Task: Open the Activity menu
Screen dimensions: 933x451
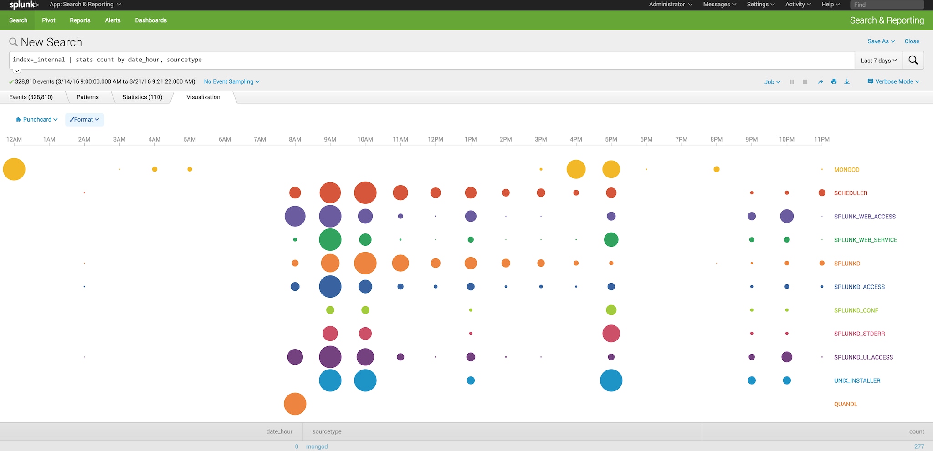Action: coord(798,5)
